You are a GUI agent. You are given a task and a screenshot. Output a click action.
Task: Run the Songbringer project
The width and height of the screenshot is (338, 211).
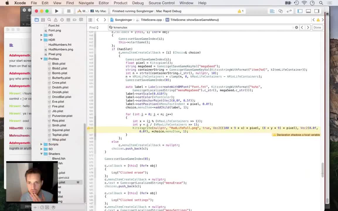click(x=57, y=11)
